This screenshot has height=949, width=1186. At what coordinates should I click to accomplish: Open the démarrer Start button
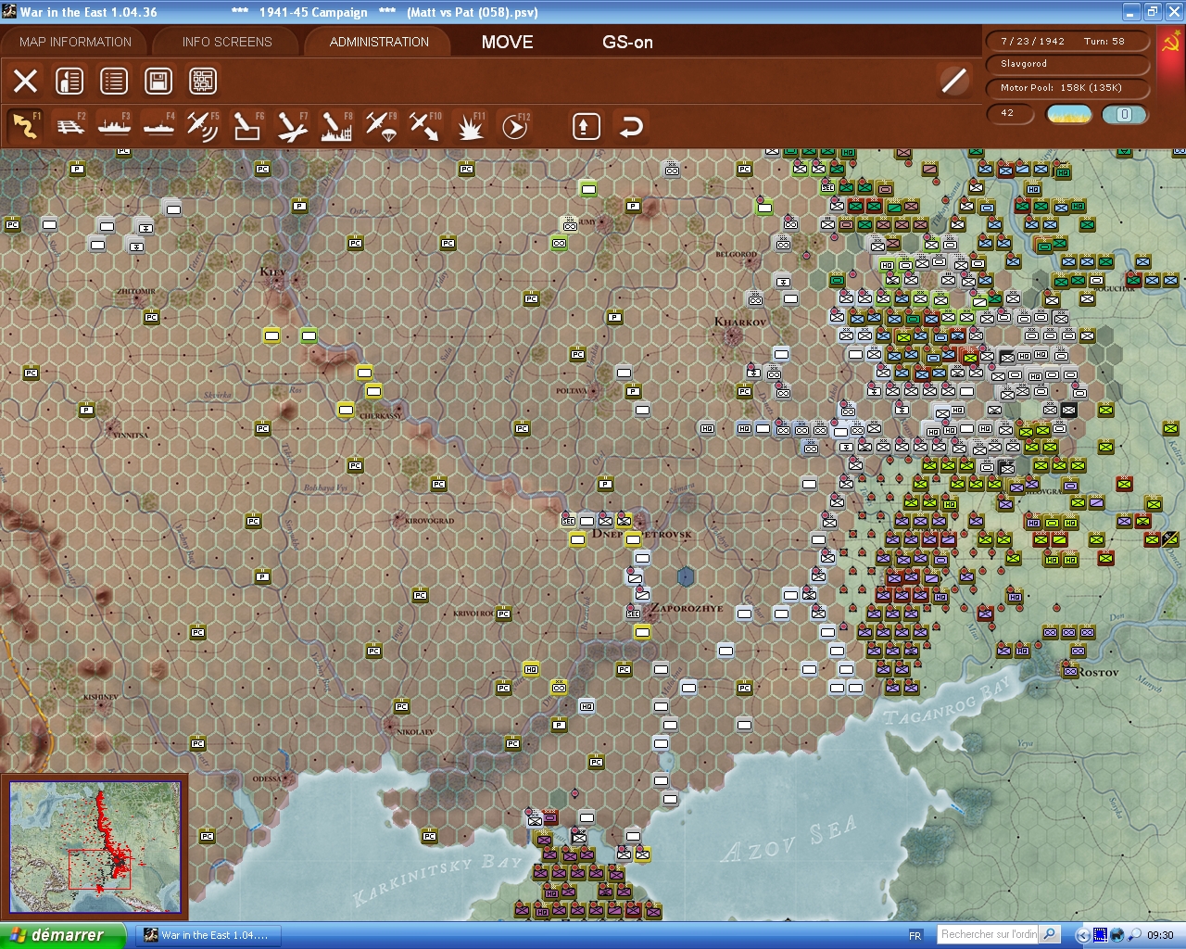click(x=61, y=935)
